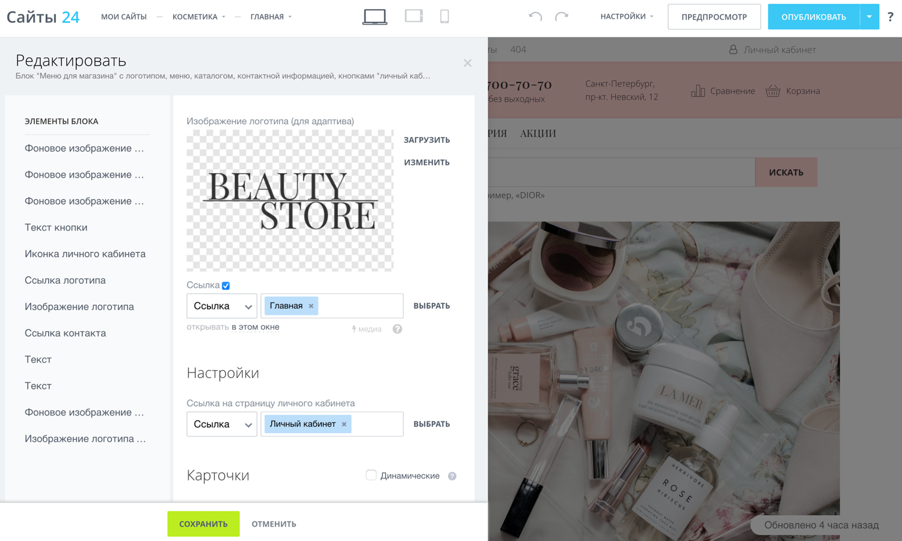The width and height of the screenshot is (902, 541).
Task: Click the undo arrow icon
Action: pos(535,17)
